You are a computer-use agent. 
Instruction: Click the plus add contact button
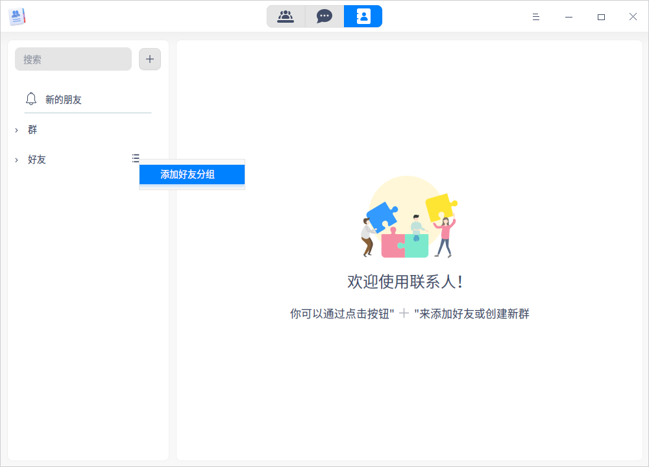(150, 59)
